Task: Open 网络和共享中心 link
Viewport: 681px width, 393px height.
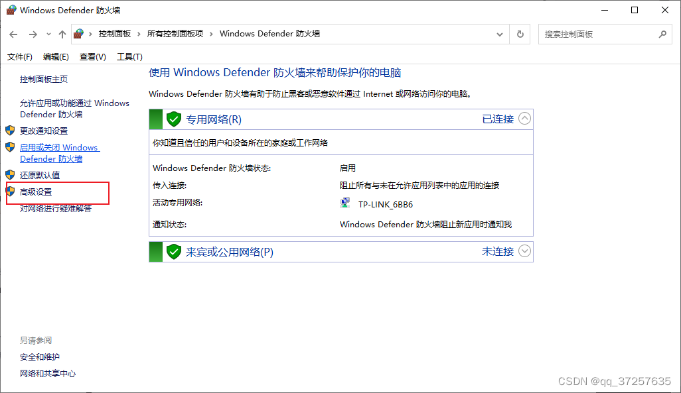Action: 48,374
